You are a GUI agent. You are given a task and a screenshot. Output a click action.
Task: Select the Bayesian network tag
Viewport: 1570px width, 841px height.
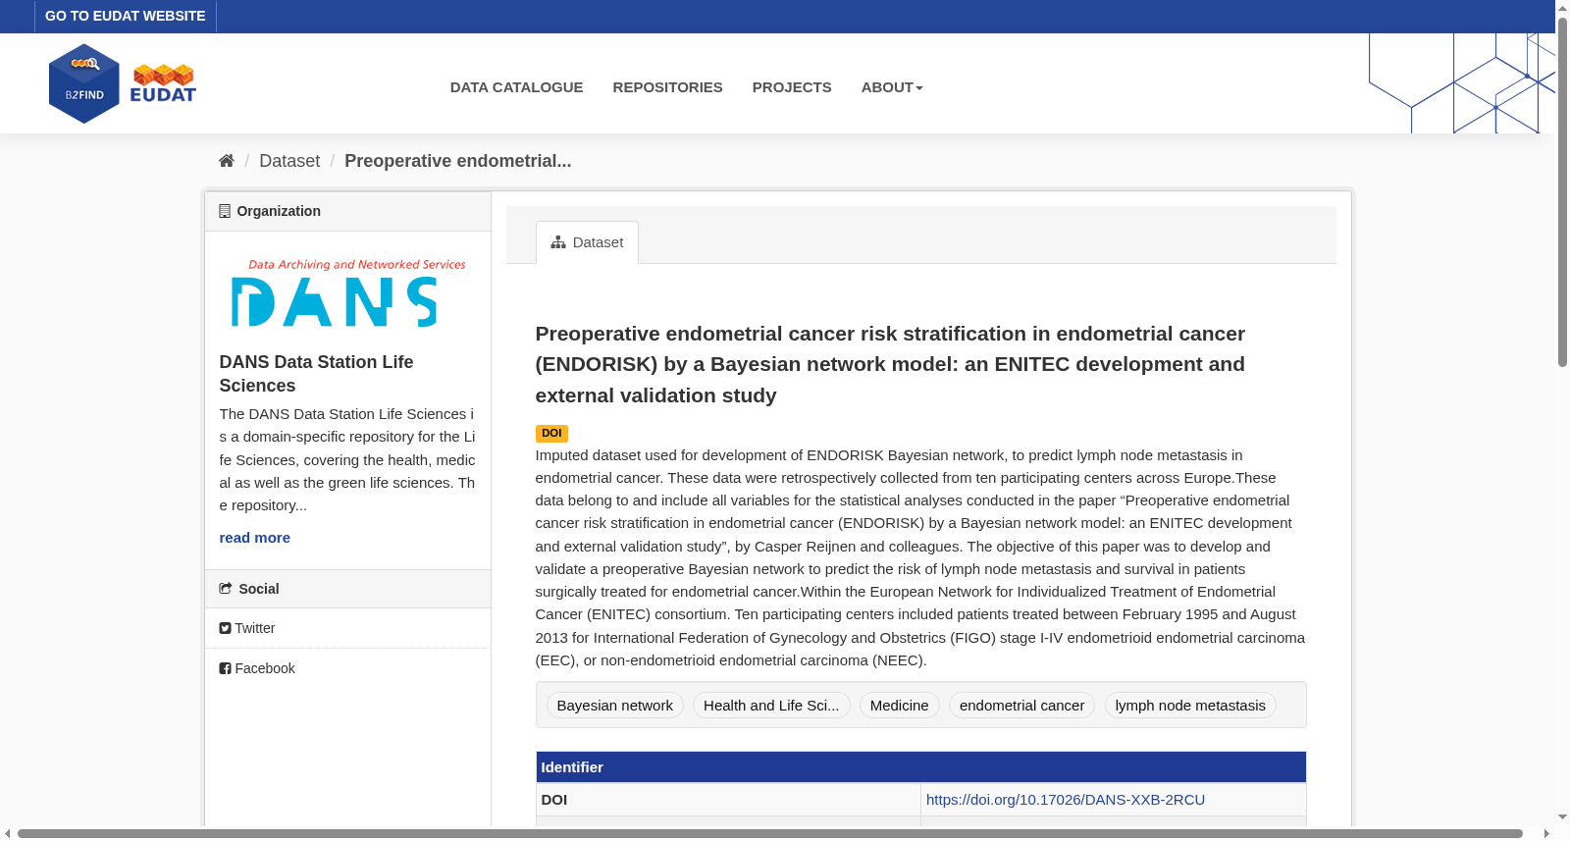(615, 706)
